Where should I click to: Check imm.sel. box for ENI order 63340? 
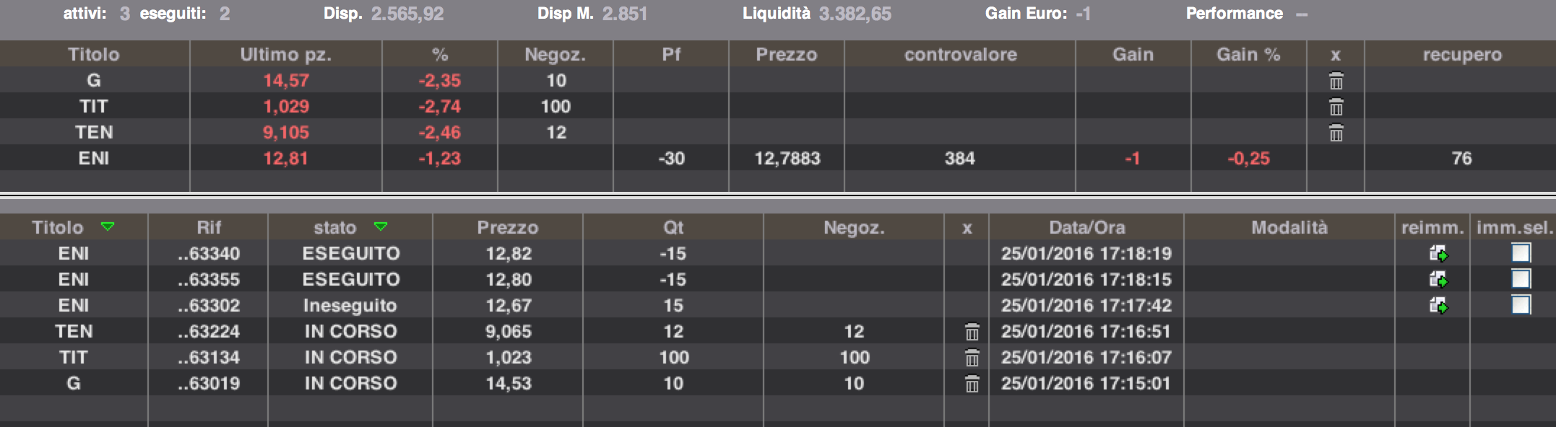(1521, 253)
